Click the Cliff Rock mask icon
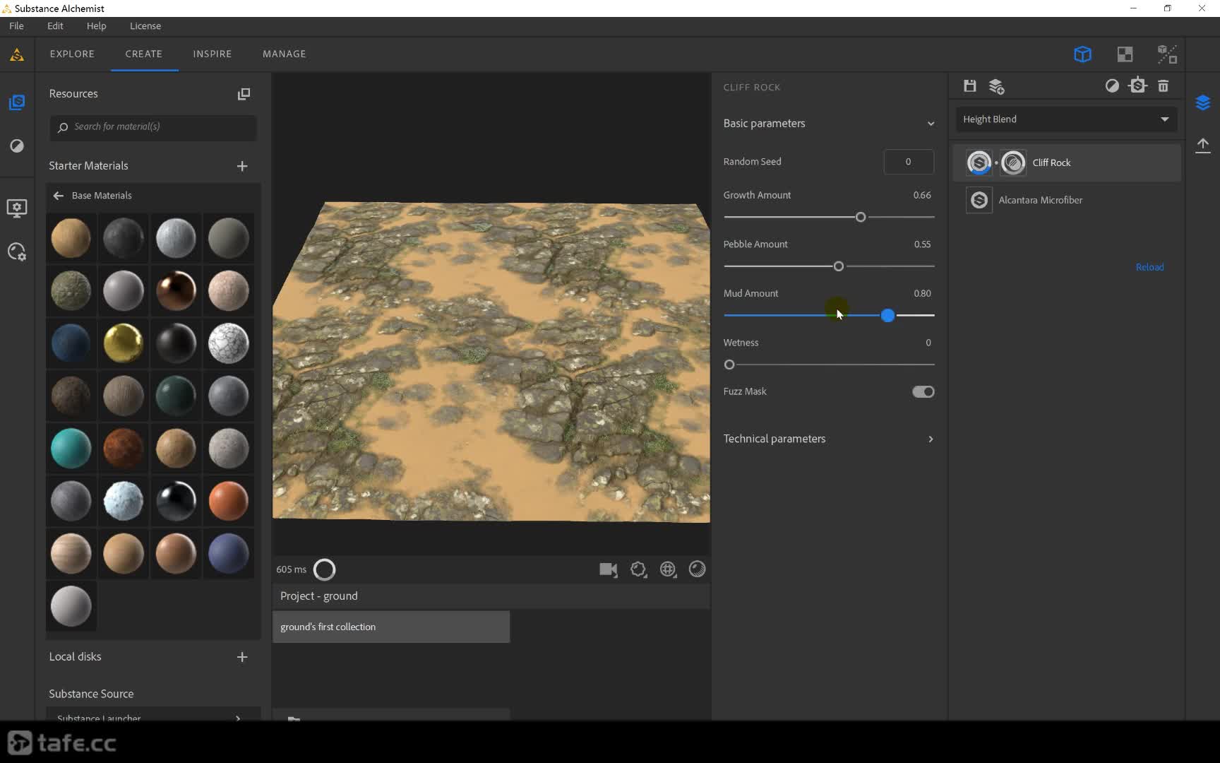1220x763 pixels. (x=1013, y=163)
